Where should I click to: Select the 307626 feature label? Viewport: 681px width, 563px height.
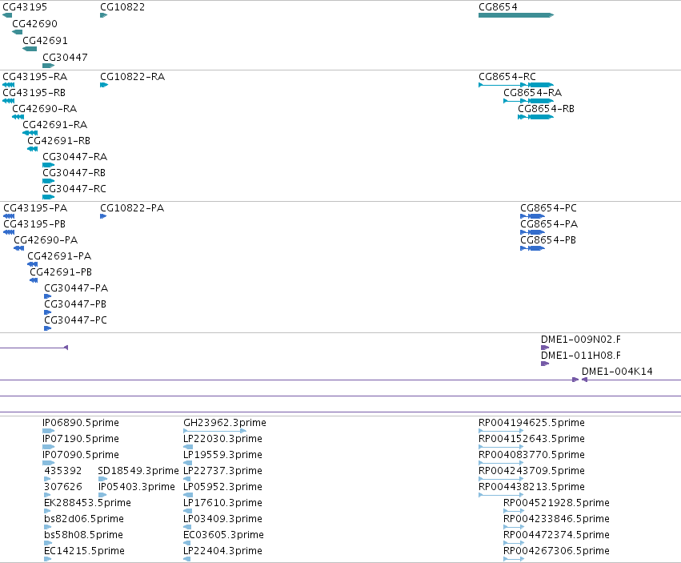click(63, 486)
